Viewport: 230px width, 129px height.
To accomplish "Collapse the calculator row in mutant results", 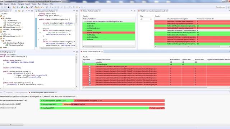I will click(x=84, y=62).
